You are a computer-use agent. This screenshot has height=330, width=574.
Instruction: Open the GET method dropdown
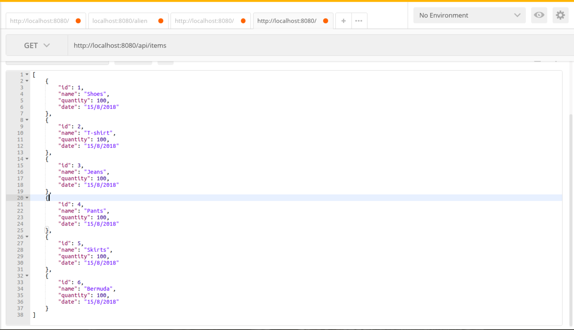coord(36,45)
